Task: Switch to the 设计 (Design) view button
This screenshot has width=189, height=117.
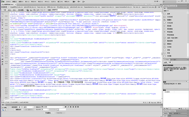Action: click(x=14, y=10)
